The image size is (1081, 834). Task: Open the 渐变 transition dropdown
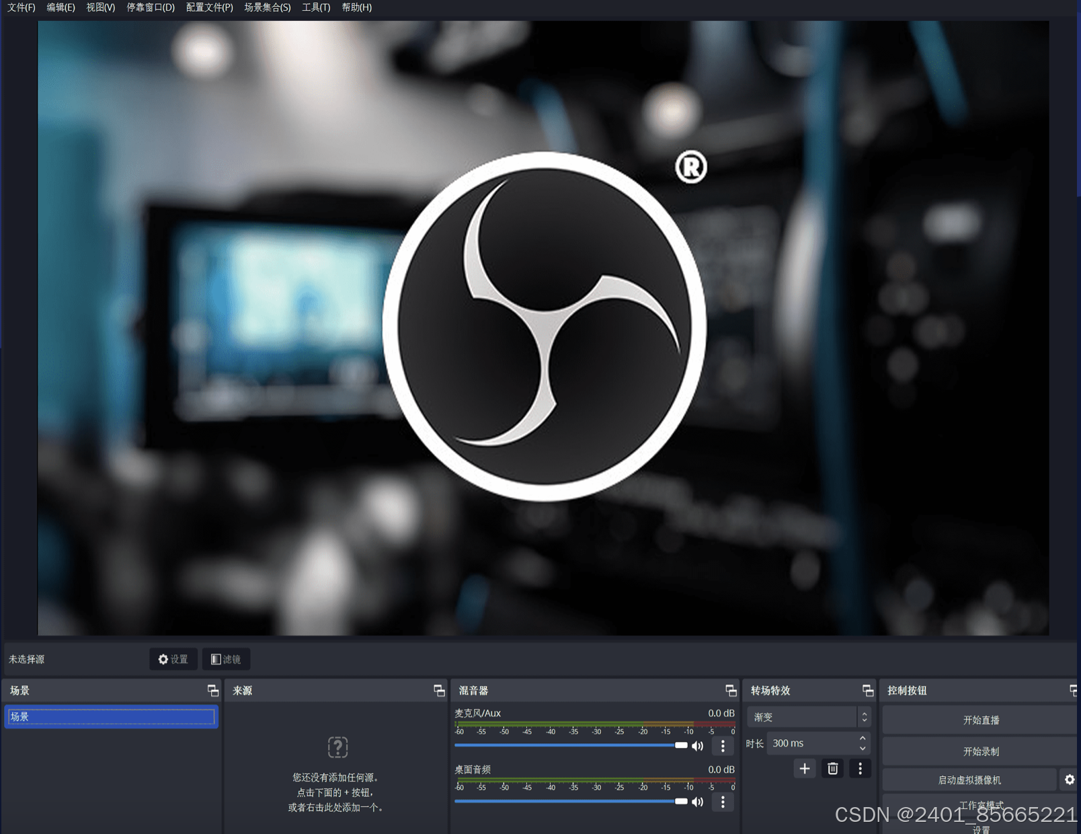coord(809,717)
